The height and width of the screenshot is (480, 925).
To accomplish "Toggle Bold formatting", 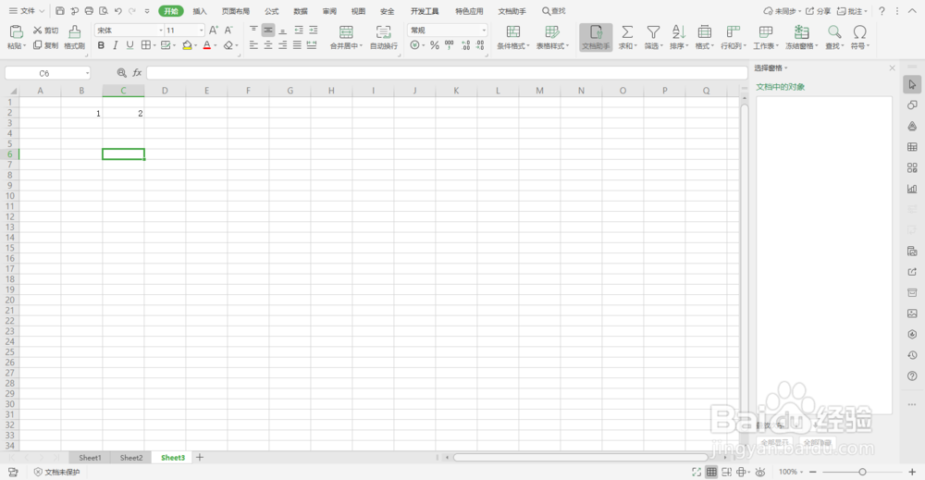I will [x=101, y=45].
